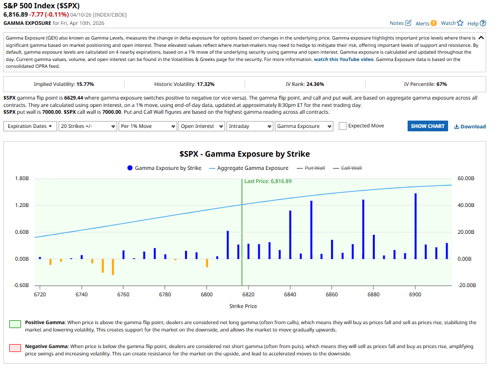Click the blue Gamma Exposure by Strike legend dot

[130, 168]
